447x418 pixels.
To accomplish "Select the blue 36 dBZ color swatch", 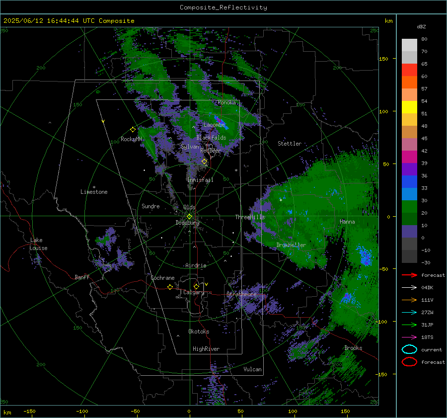I will pos(409,181).
